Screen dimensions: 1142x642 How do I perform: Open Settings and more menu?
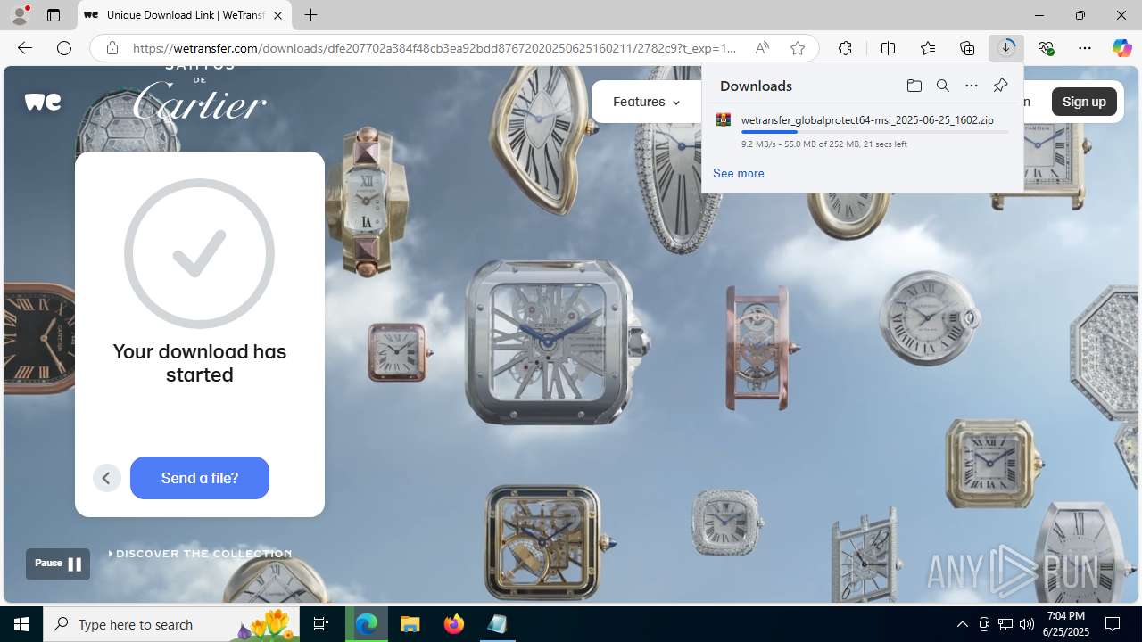pyautogui.click(x=1085, y=48)
